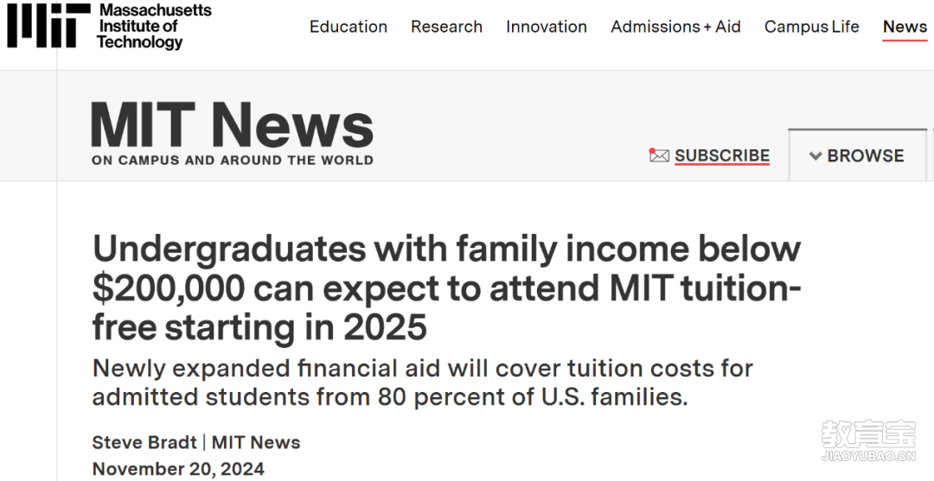The image size is (934, 481).
Task: Click the MIT News byline link
Action: point(256,443)
